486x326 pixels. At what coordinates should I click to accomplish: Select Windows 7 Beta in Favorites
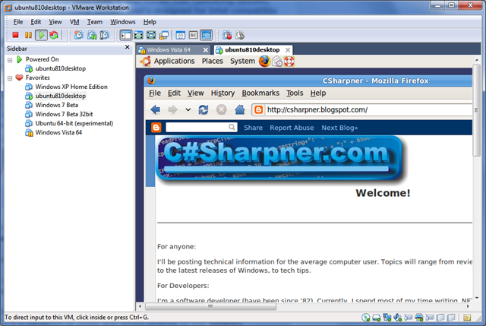[x=56, y=105]
